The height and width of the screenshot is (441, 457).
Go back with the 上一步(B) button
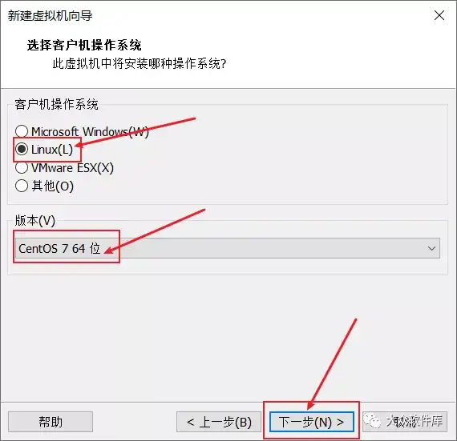coord(219,422)
